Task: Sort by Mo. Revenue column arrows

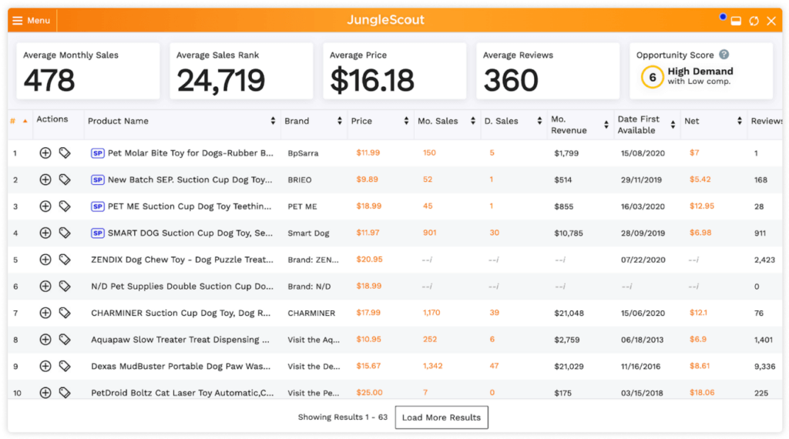Action: (606, 125)
